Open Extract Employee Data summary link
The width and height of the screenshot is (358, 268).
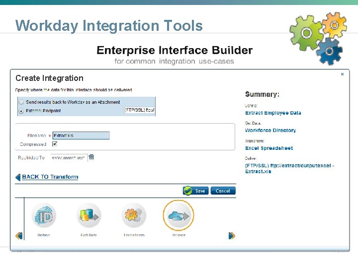(273, 113)
